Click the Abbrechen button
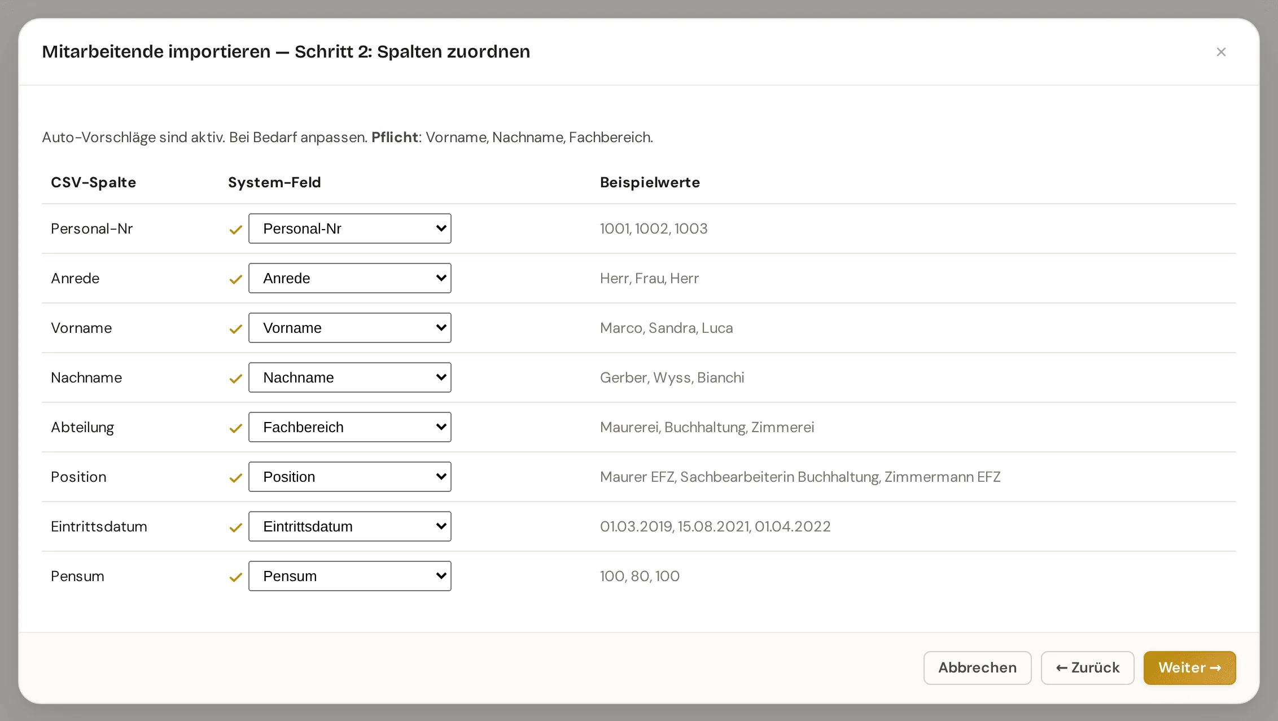The width and height of the screenshot is (1278, 721). point(977,668)
